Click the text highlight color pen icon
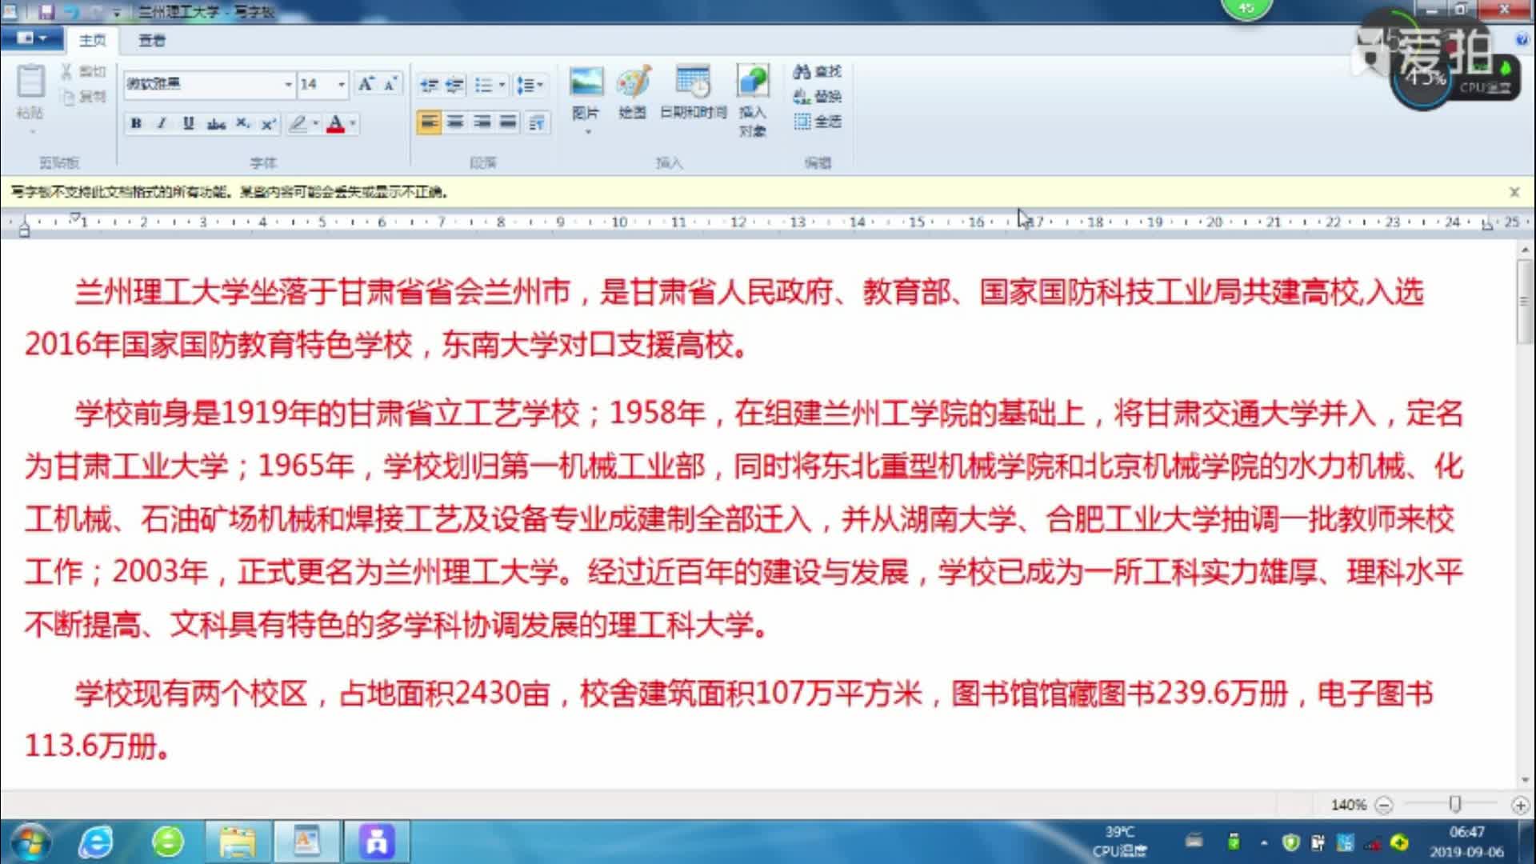The width and height of the screenshot is (1536, 864). [x=298, y=123]
